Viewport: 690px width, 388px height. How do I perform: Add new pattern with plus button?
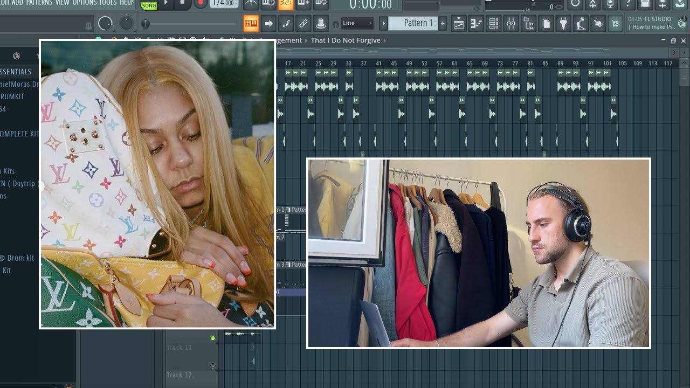[x=443, y=23]
